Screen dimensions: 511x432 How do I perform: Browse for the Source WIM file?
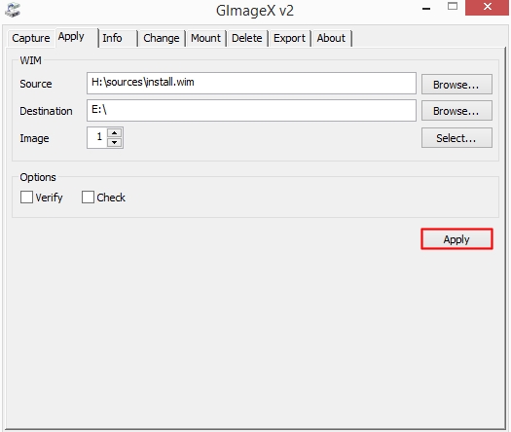click(x=456, y=85)
